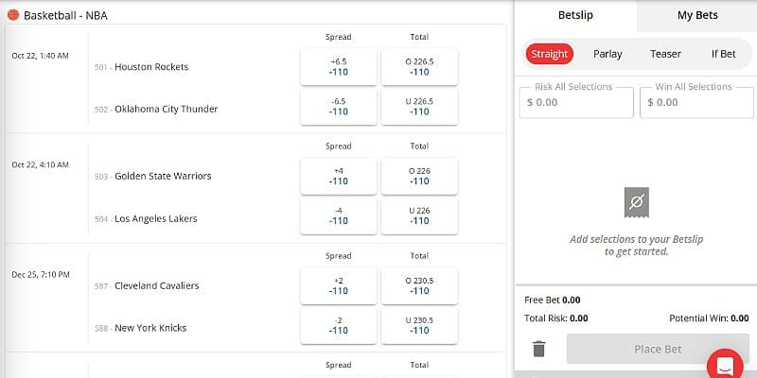Open the red live chat bubble
The height and width of the screenshot is (378, 757).
(x=728, y=366)
